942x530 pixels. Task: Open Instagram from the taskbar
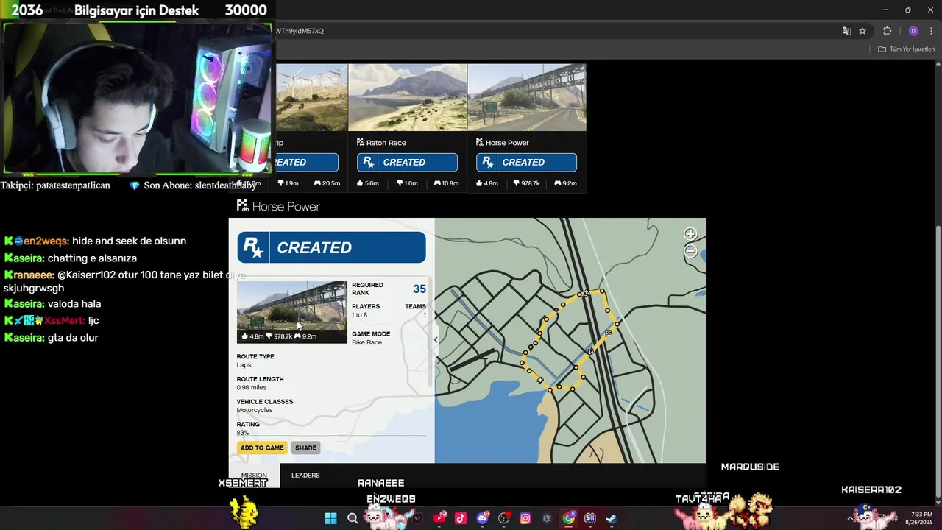tap(525, 518)
